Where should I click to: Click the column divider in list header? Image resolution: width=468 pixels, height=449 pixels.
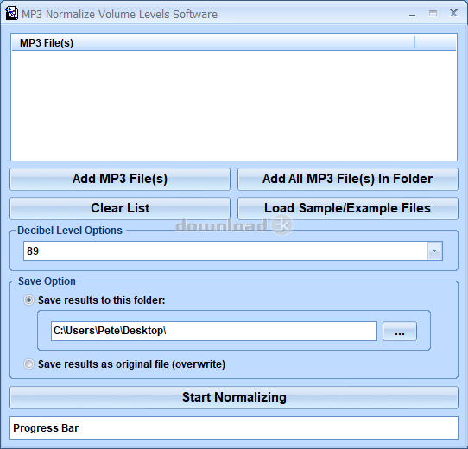coord(414,42)
